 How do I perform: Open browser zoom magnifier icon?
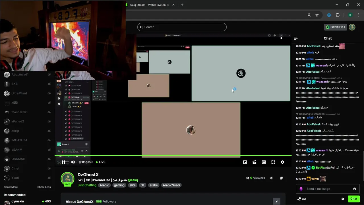coord(309,15)
